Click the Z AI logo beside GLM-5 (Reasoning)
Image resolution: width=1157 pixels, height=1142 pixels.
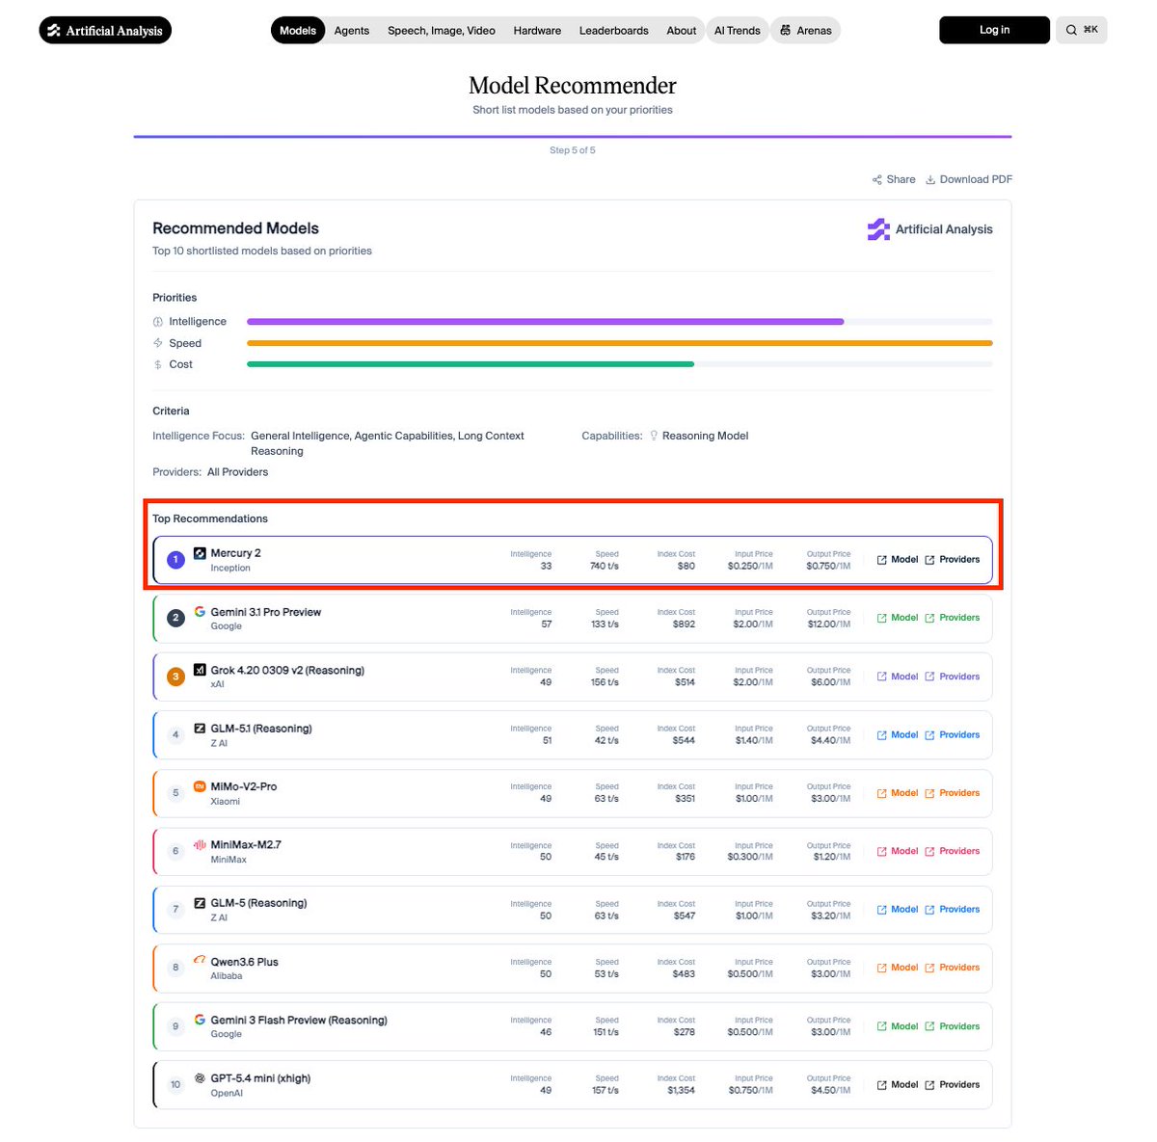tap(200, 903)
